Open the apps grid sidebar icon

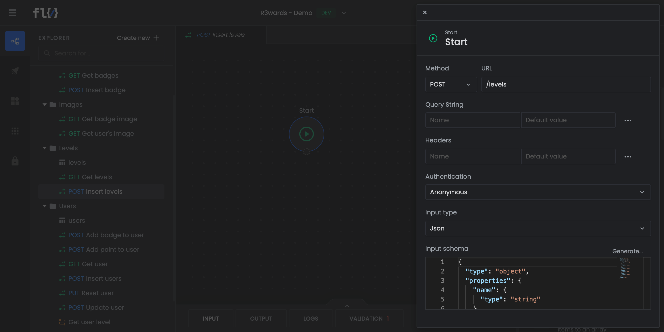tap(15, 131)
